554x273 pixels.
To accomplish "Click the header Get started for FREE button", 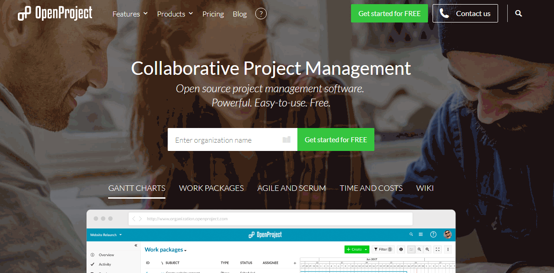I will 389,13.
